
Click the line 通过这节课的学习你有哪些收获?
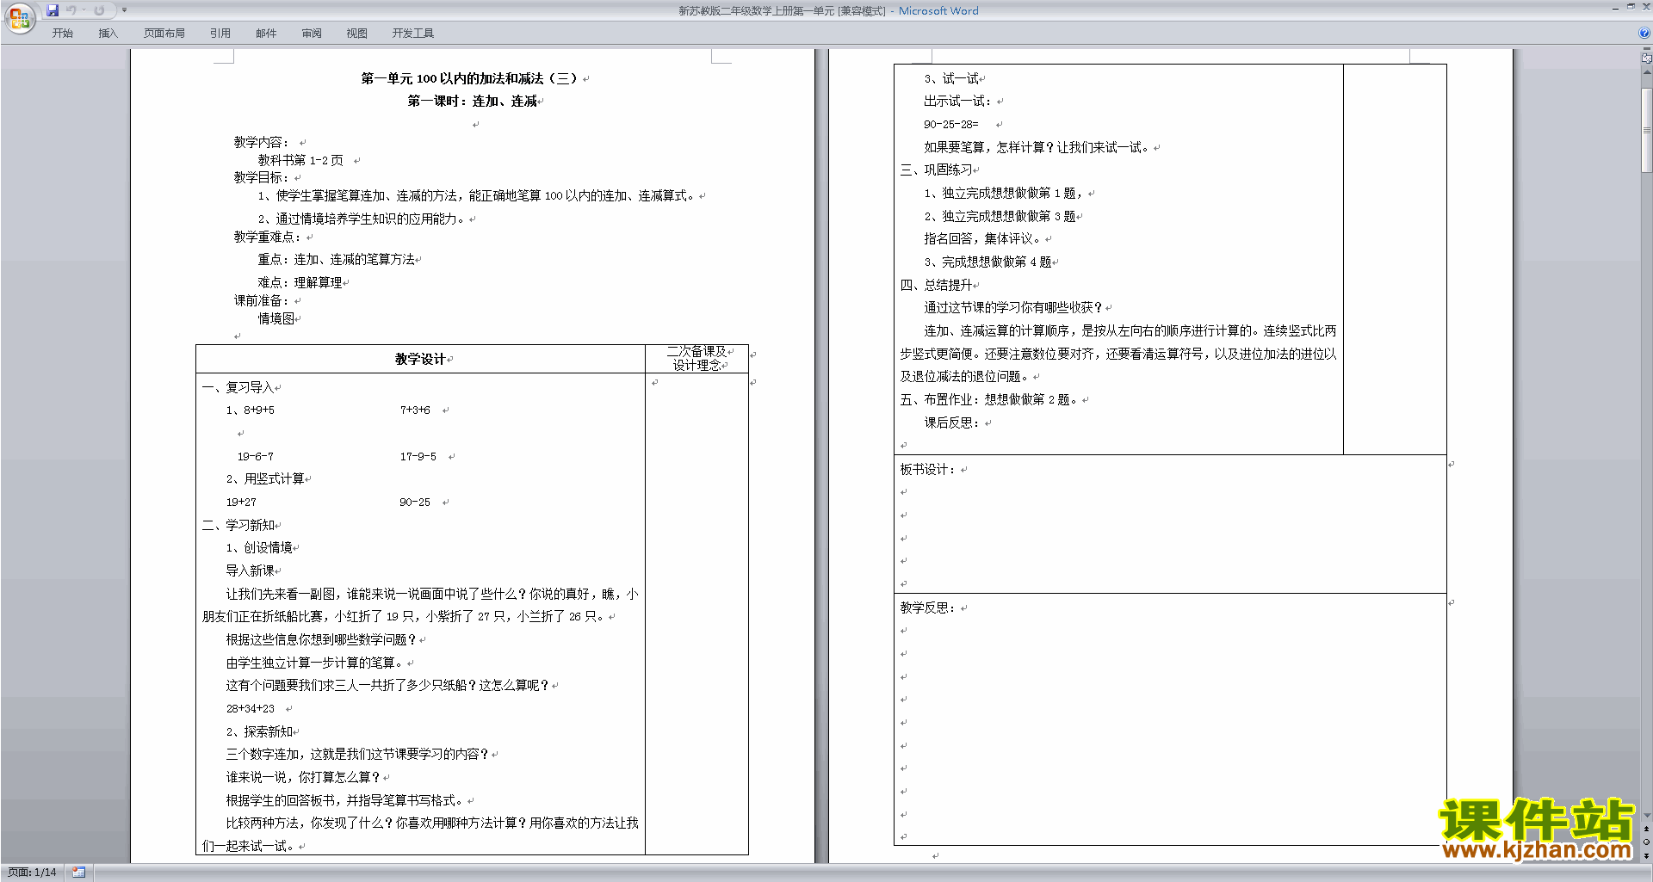(1013, 307)
